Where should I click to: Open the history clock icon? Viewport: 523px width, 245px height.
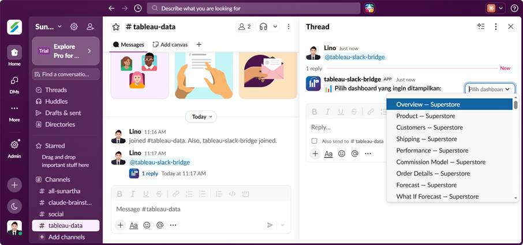(x=138, y=8)
